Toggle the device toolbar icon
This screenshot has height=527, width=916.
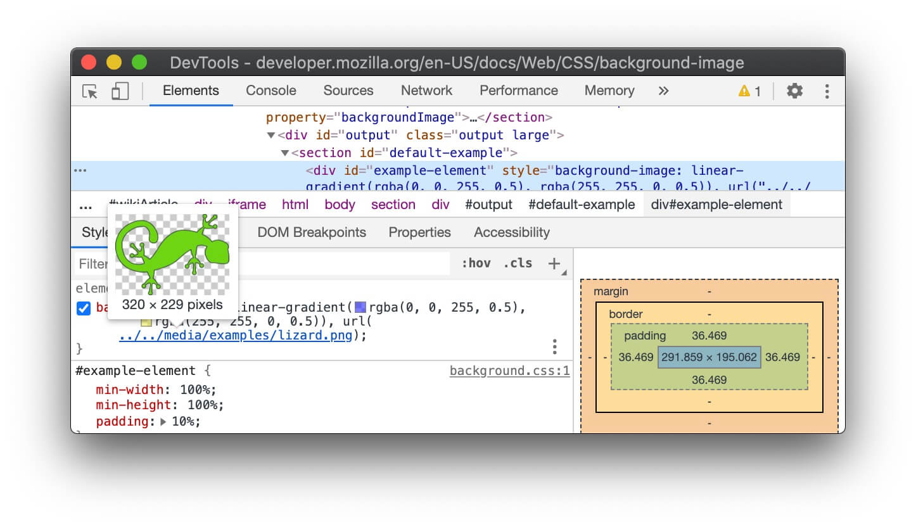(x=120, y=91)
